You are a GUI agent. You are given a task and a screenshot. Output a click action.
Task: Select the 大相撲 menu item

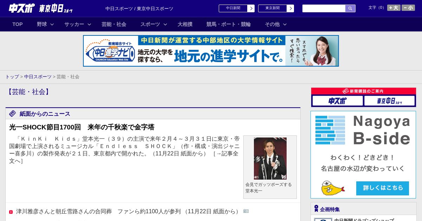185,24
